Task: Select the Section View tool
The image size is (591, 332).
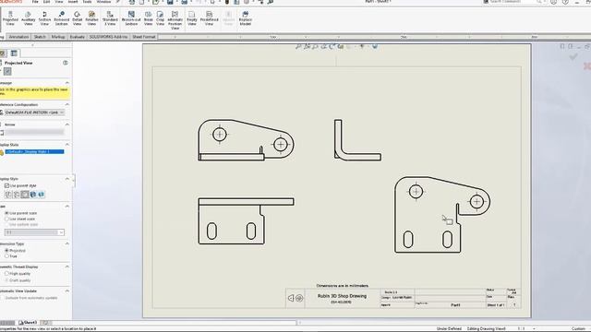Action: point(44,18)
